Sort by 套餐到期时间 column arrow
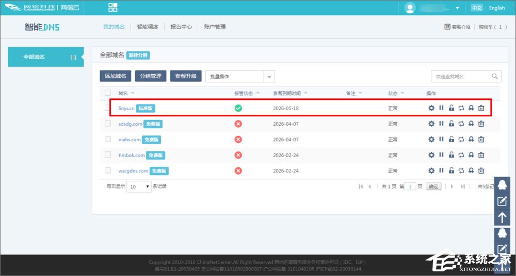The image size is (516, 276). pyautogui.click(x=305, y=93)
